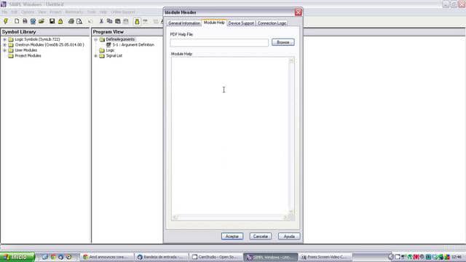Switch to the Module Help tab
The image size is (466, 262).
pyautogui.click(x=214, y=23)
